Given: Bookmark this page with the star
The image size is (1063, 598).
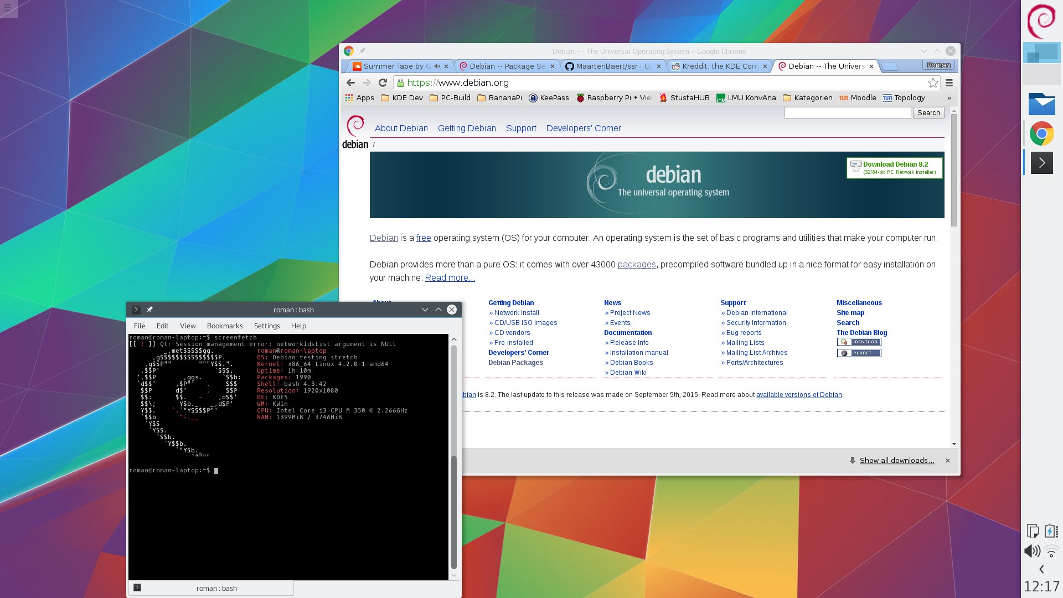Looking at the screenshot, I should pyautogui.click(x=933, y=83).
